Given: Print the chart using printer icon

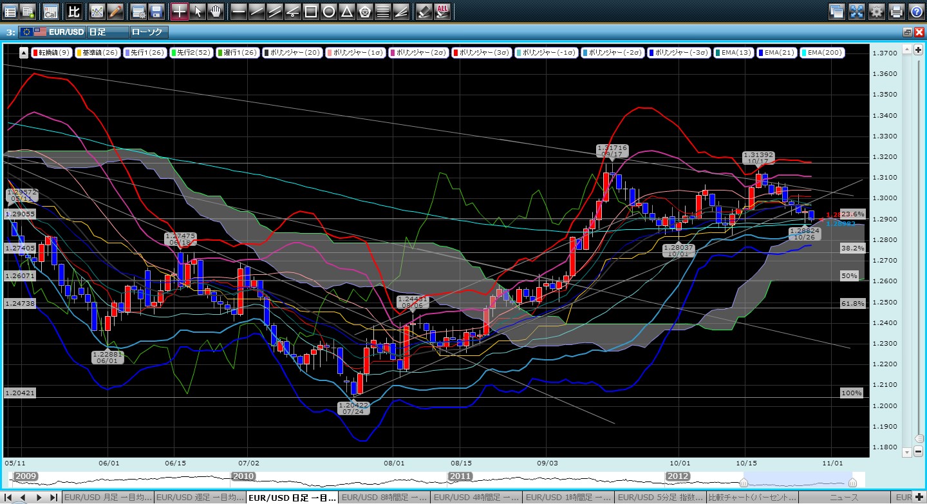Looking at the screenshot, I should point(896,11).
